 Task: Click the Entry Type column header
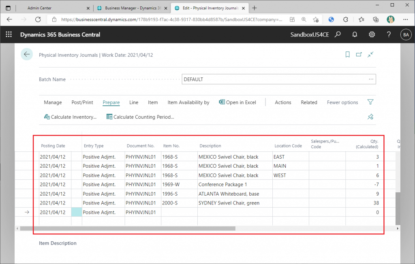pos(94,146)
